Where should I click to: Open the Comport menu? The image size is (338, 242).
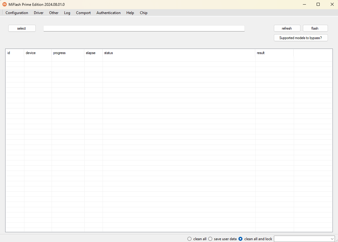[x=83, y=13]
